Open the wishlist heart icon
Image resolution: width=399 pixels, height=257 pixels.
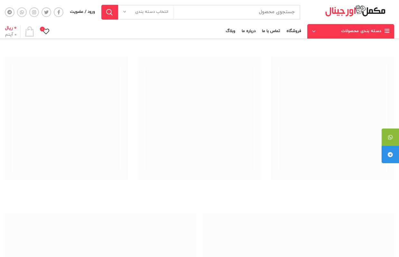coord(46,31)
